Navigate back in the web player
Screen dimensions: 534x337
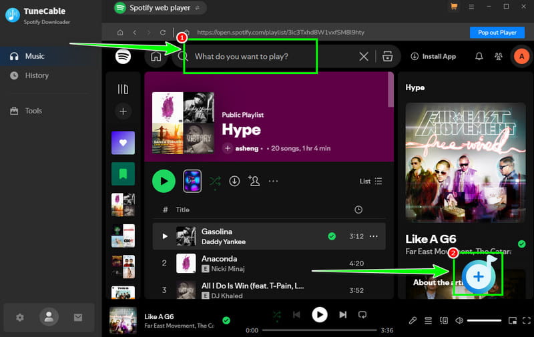click(x=135, y=32)
